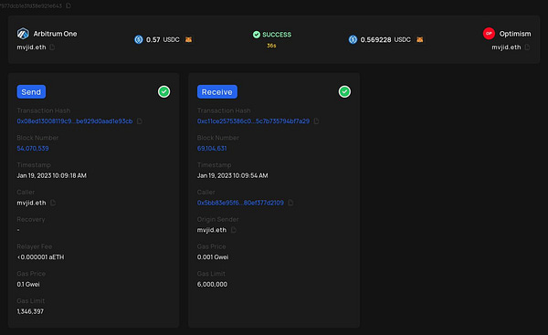Click USDC token icon beside 0.569228

(353, 39)
